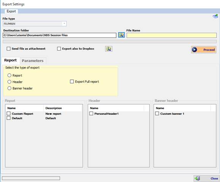Check the Export Full report option

72,82
